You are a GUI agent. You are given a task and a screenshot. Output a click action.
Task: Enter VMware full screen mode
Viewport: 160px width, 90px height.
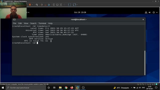(x=61, y=5)
